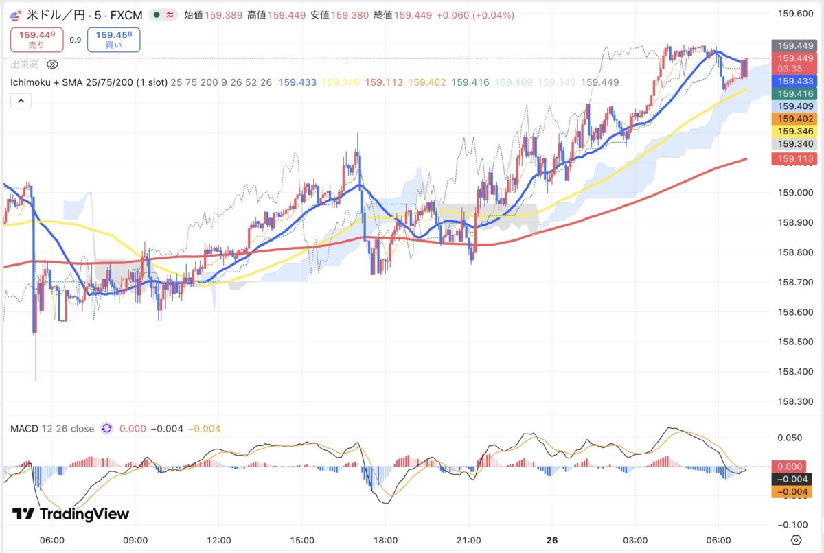Click the 出来高 volume indicator label
Viewport: 824px width, 553px height.
(x=25, y=64)
